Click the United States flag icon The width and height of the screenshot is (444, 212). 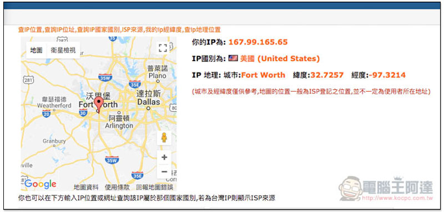click(233, 59)
